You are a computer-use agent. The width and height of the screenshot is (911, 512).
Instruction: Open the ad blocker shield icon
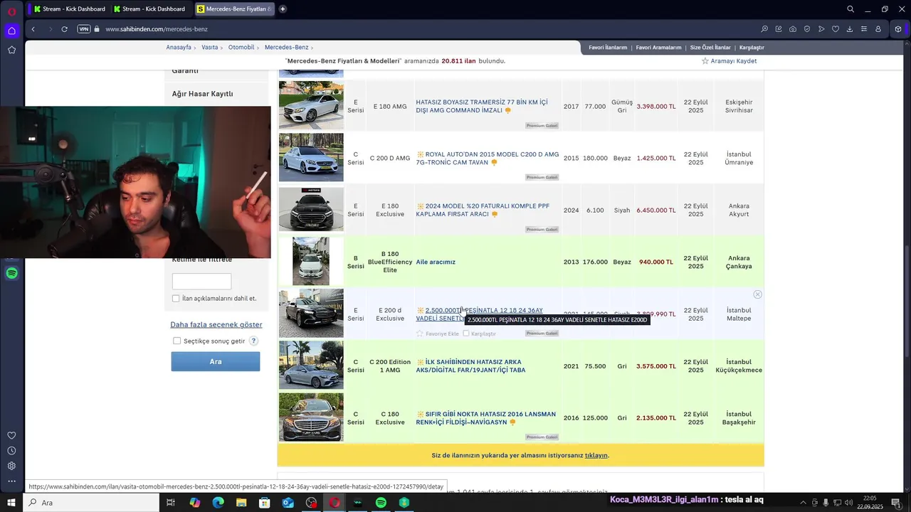[x=807, y=29]
